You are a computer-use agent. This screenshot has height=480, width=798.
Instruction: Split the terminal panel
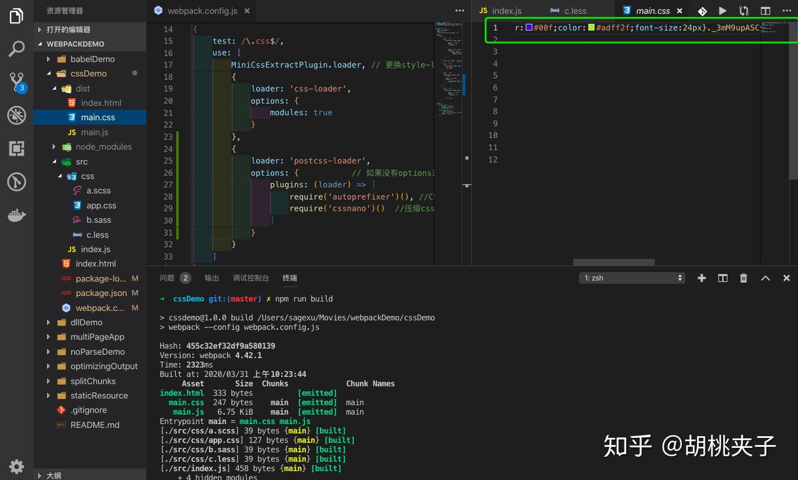tap(722, 278)
